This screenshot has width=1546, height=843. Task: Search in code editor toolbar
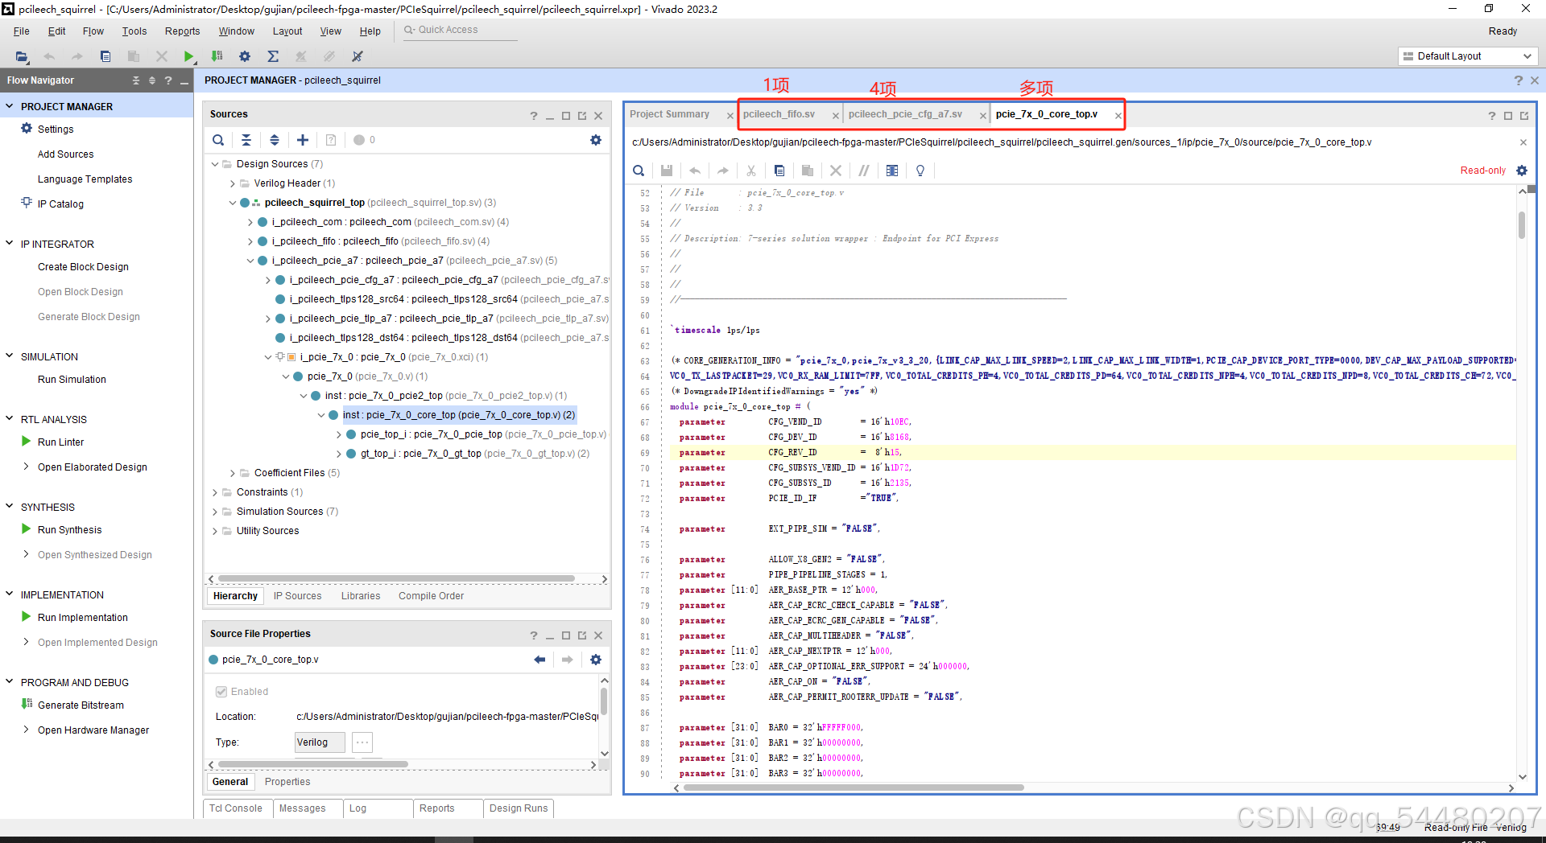(x=639, y=171)
